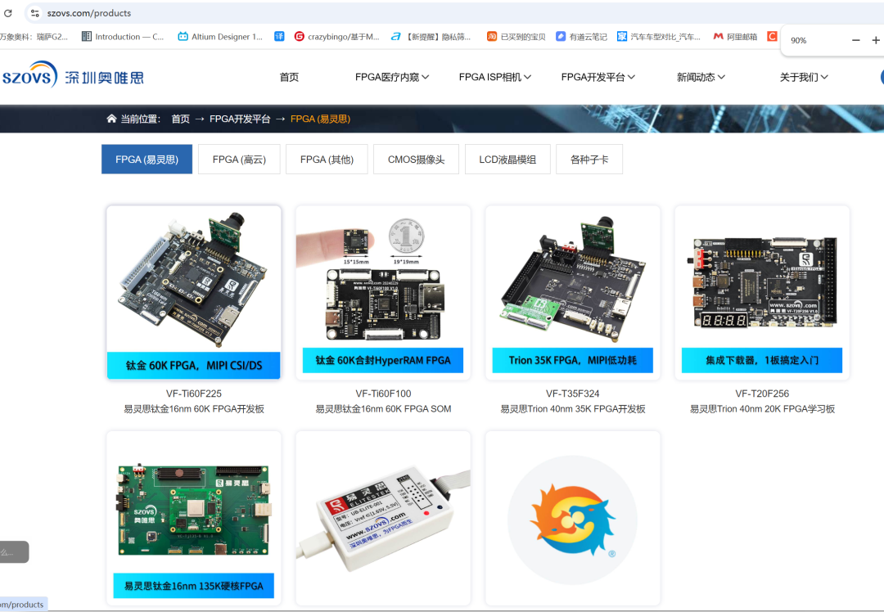Select the LCD液晶模组 category tab
884x612 pixels.
tap(507, 160)
